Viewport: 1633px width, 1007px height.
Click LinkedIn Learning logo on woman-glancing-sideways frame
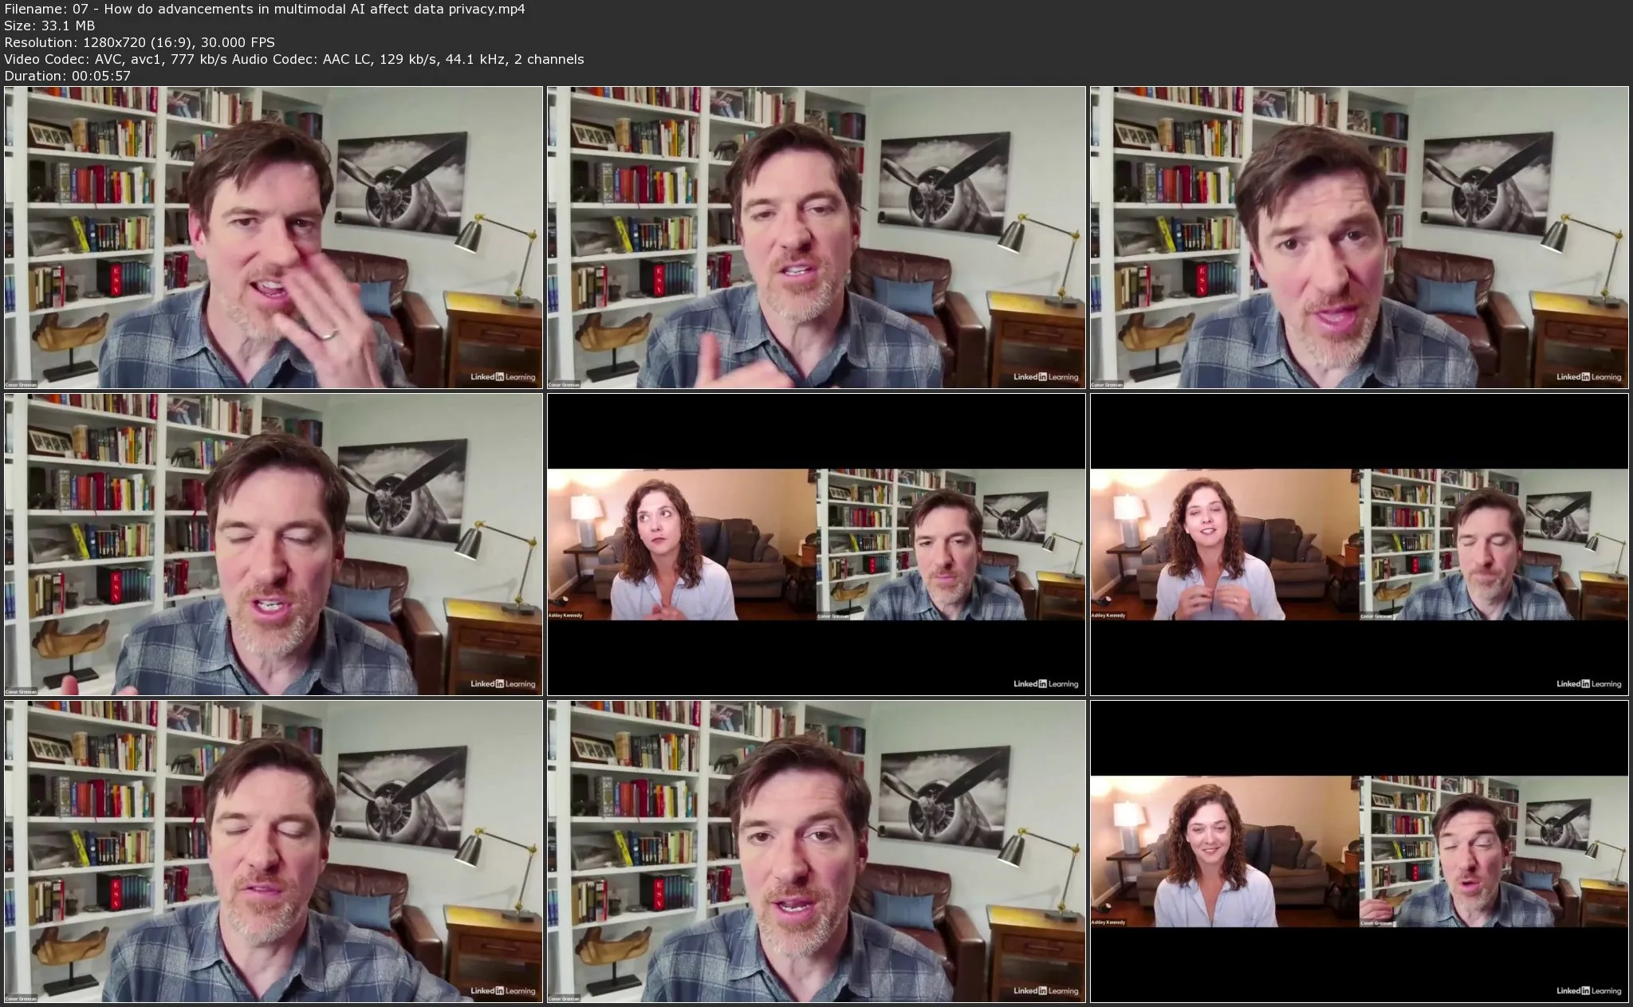pyautogui.click(x=1045, y=684)
